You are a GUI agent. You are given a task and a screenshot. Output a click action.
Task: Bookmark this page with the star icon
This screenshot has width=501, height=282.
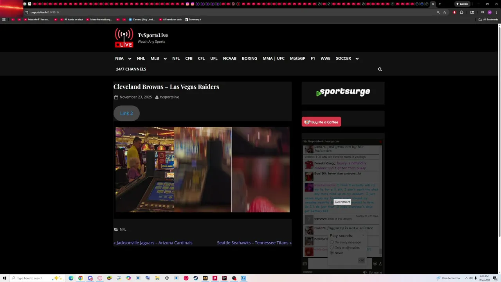point(445,12)
